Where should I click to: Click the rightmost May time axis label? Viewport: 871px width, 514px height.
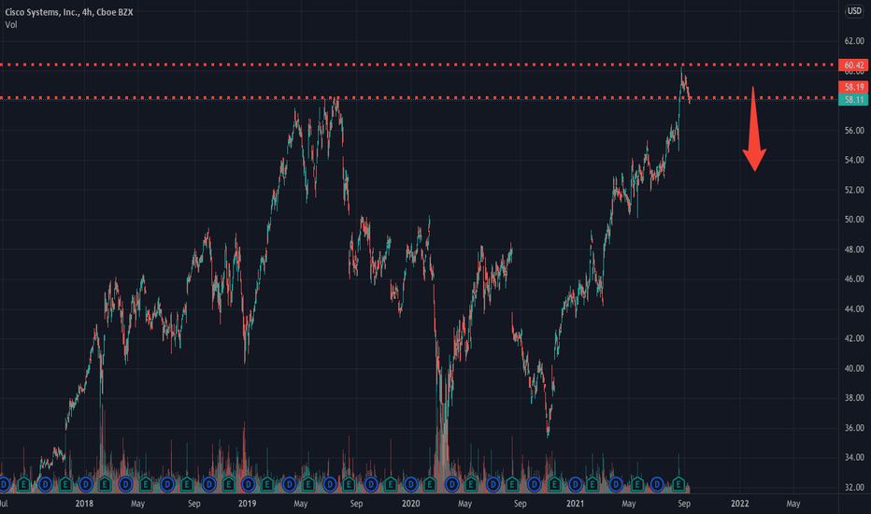[793, 504]
